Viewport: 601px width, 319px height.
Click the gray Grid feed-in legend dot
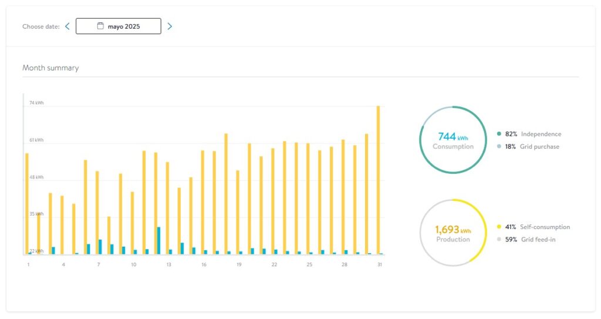pos(499,240)
